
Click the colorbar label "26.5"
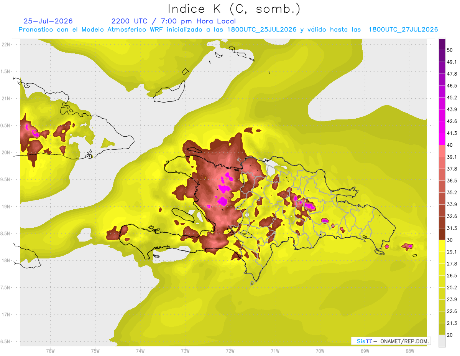(452, 275)
